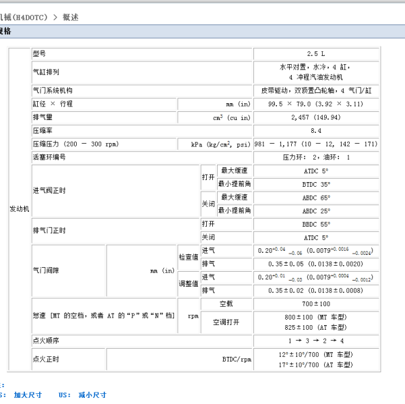
Task: Click the '空调打开' label cell
Action: click(226, 322)
